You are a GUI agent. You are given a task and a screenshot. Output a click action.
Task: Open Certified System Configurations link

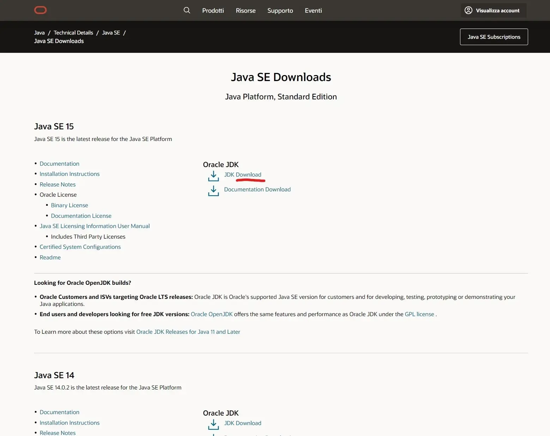click(x=80, y=247)
